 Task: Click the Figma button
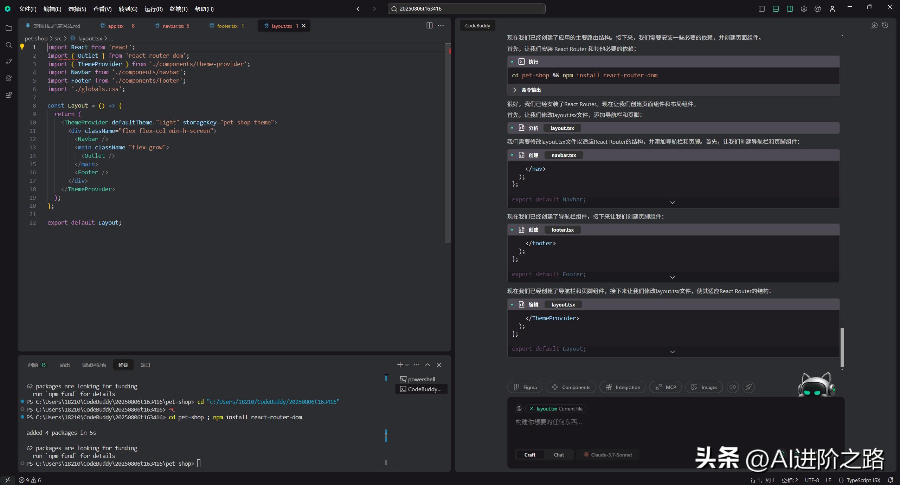click(x=525, y=387)
